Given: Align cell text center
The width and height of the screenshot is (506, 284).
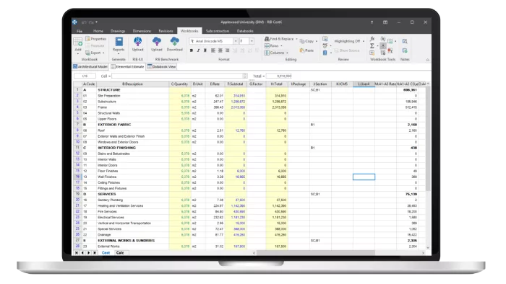Looking at the screenshot, I should point(220,50).
